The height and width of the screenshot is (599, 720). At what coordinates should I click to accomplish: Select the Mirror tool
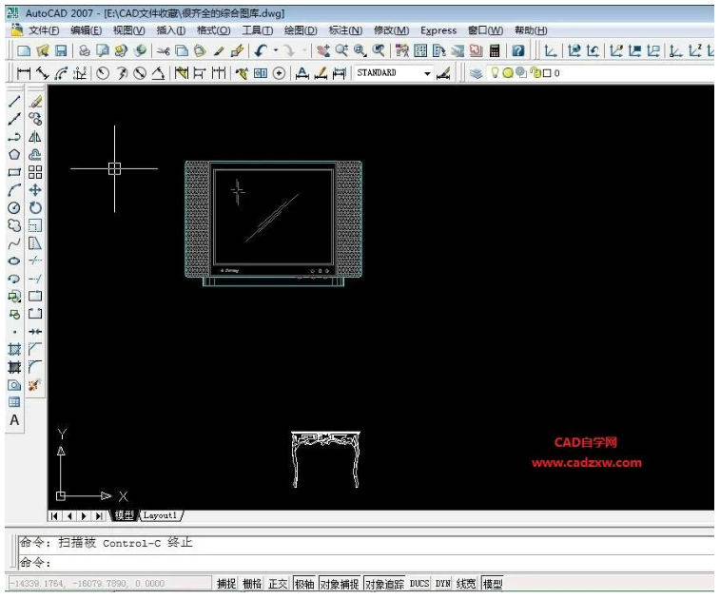(x=35, y=137)
